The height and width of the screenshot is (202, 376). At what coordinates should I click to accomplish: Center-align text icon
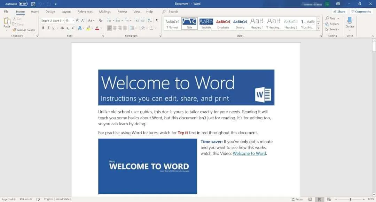tap(115, 28)
